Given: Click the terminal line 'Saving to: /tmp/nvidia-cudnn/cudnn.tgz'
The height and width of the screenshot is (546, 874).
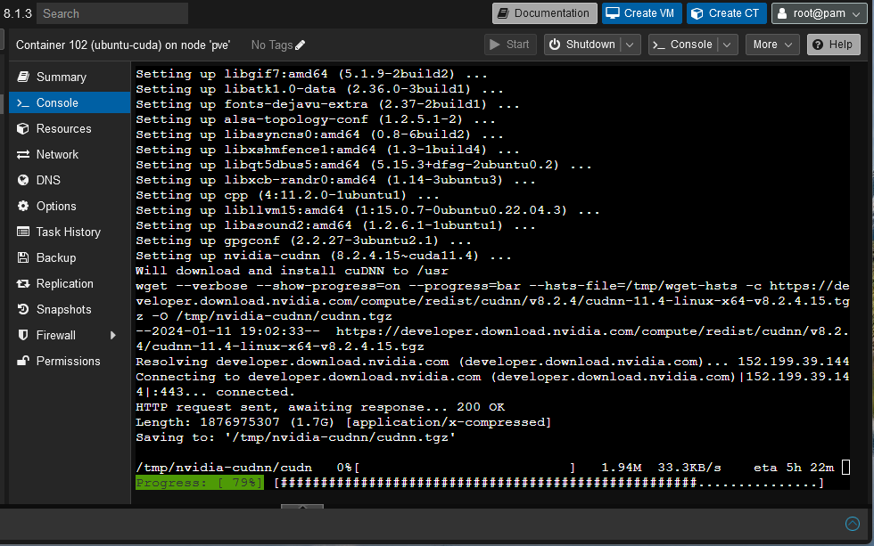Looking at the screenshot, I should tap(296, 437).
